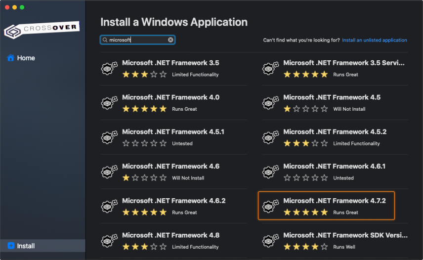Click star rating of .NET Framework 4.7.2

(306, 212)
